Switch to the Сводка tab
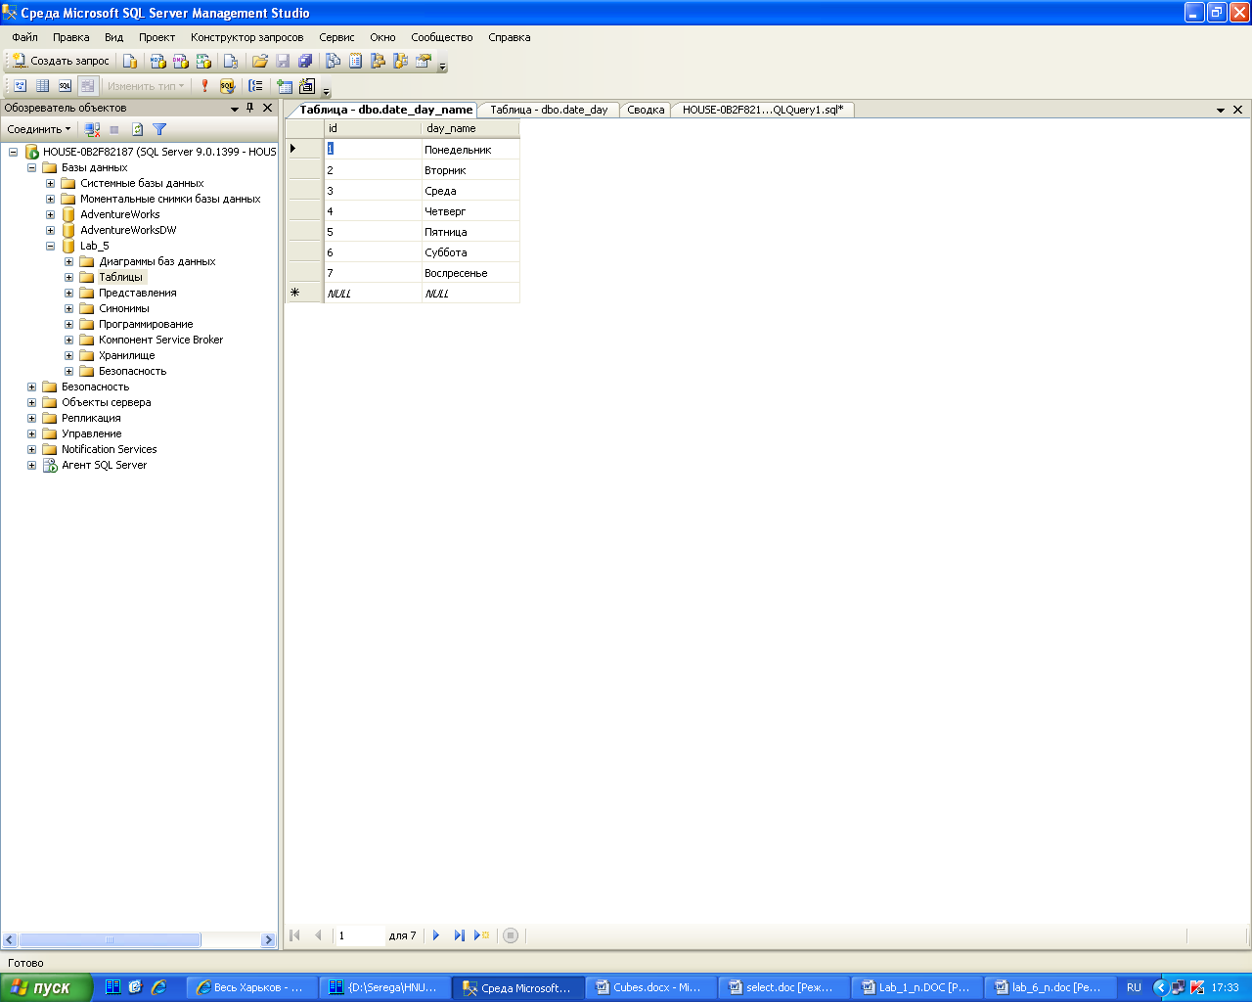The height and width of the screenshot is (1002, 1252). pos(646,110)
